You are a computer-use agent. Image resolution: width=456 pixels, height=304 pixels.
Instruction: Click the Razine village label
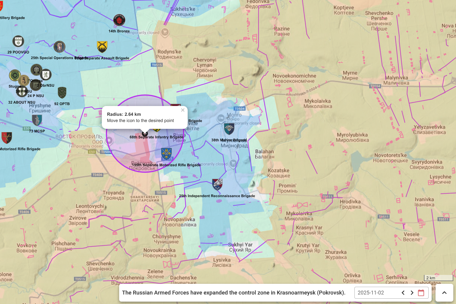[282, 31]
